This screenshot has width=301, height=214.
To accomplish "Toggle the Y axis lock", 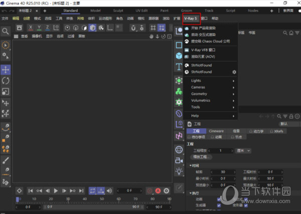I will click(x=39, y=28).
